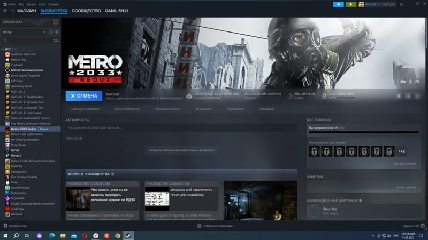Open the Поддержка support link

[x=266, y=109]
